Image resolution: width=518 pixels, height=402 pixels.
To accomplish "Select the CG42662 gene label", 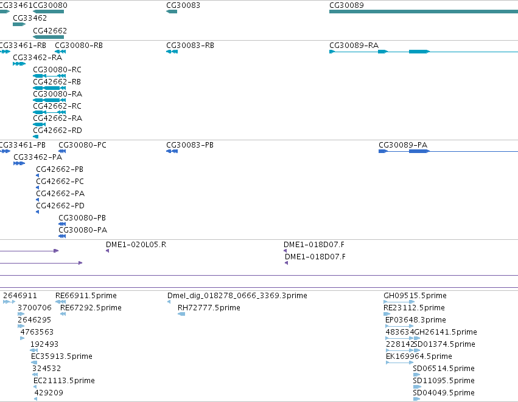I will pos(50,30).
